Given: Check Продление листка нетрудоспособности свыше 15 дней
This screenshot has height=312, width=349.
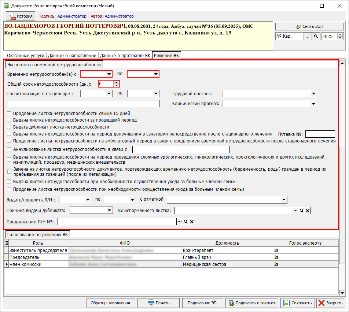Looking at the screenshot, I should [9, 114].
